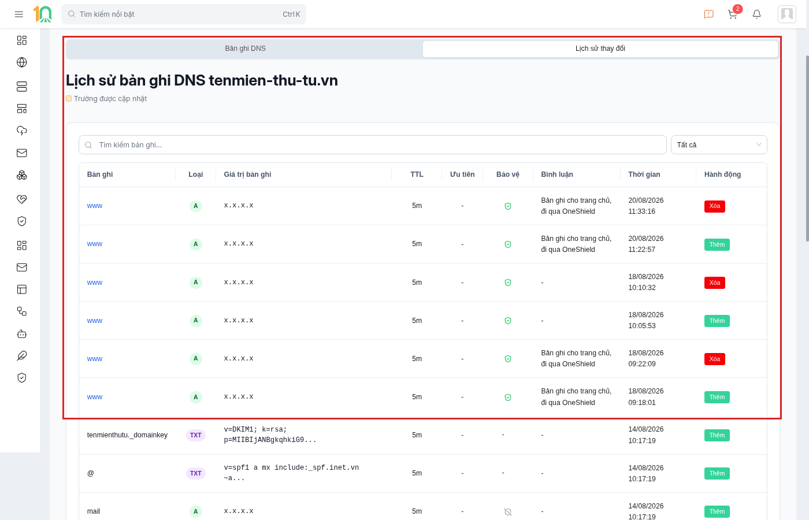
Task: Click the TXT badge in the tenmienthutu._domainkey row
Action: click(196, 436)
